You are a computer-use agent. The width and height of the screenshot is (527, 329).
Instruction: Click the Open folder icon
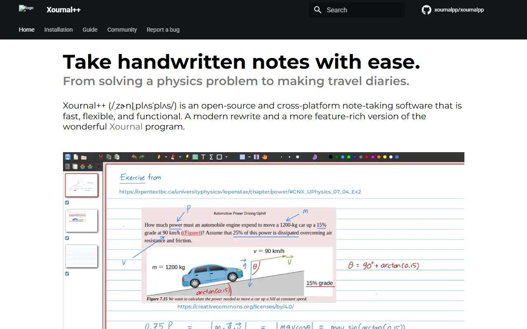[x=84, y=157]
